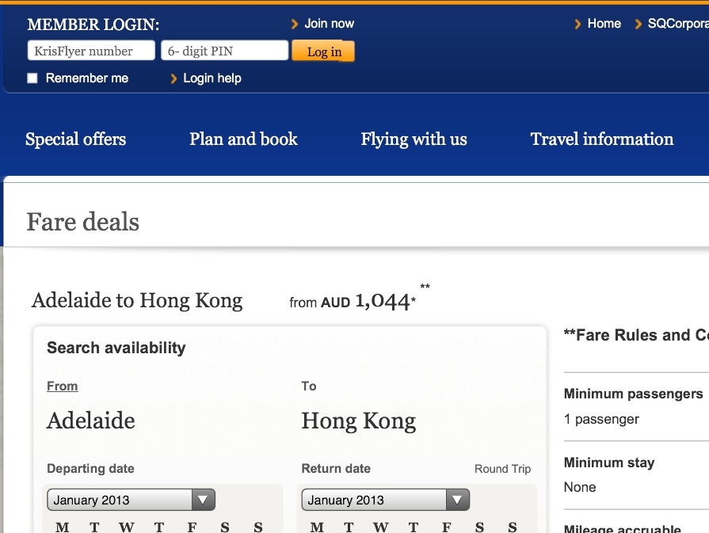Open the Travel information menu
The height and width of the screenshot is (533, 709).
point(601,139)
